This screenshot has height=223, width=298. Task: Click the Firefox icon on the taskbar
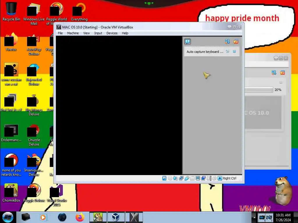(80, 217)
